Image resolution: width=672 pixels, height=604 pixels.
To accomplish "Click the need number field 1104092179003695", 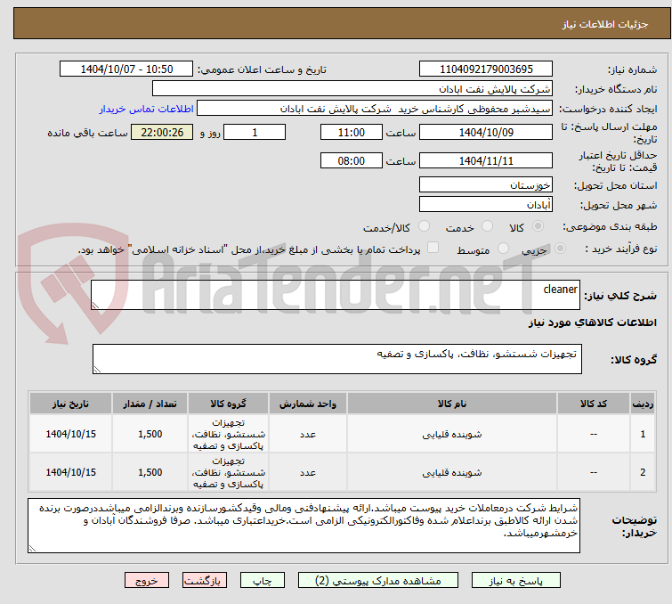I will [486, 69].
